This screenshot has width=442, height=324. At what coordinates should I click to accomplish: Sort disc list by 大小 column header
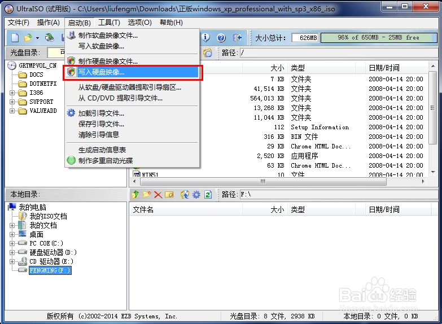coord(265,68)
